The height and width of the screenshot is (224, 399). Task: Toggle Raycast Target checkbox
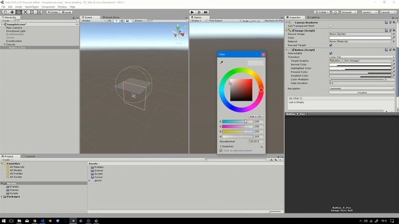pyautogui.click(x=331, y=45)
